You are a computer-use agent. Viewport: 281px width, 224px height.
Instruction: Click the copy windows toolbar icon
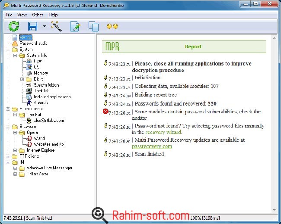click(93, 26)
